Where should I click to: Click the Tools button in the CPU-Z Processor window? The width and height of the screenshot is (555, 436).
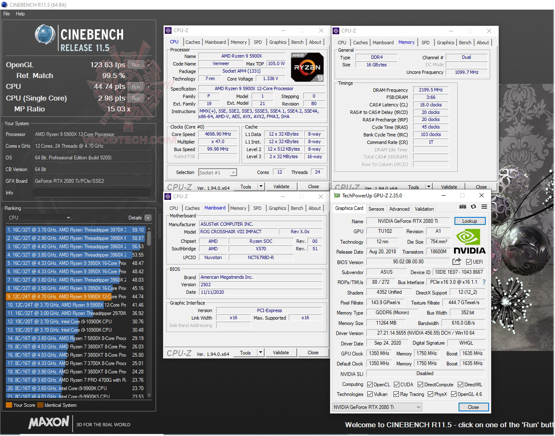coord(246,186)
